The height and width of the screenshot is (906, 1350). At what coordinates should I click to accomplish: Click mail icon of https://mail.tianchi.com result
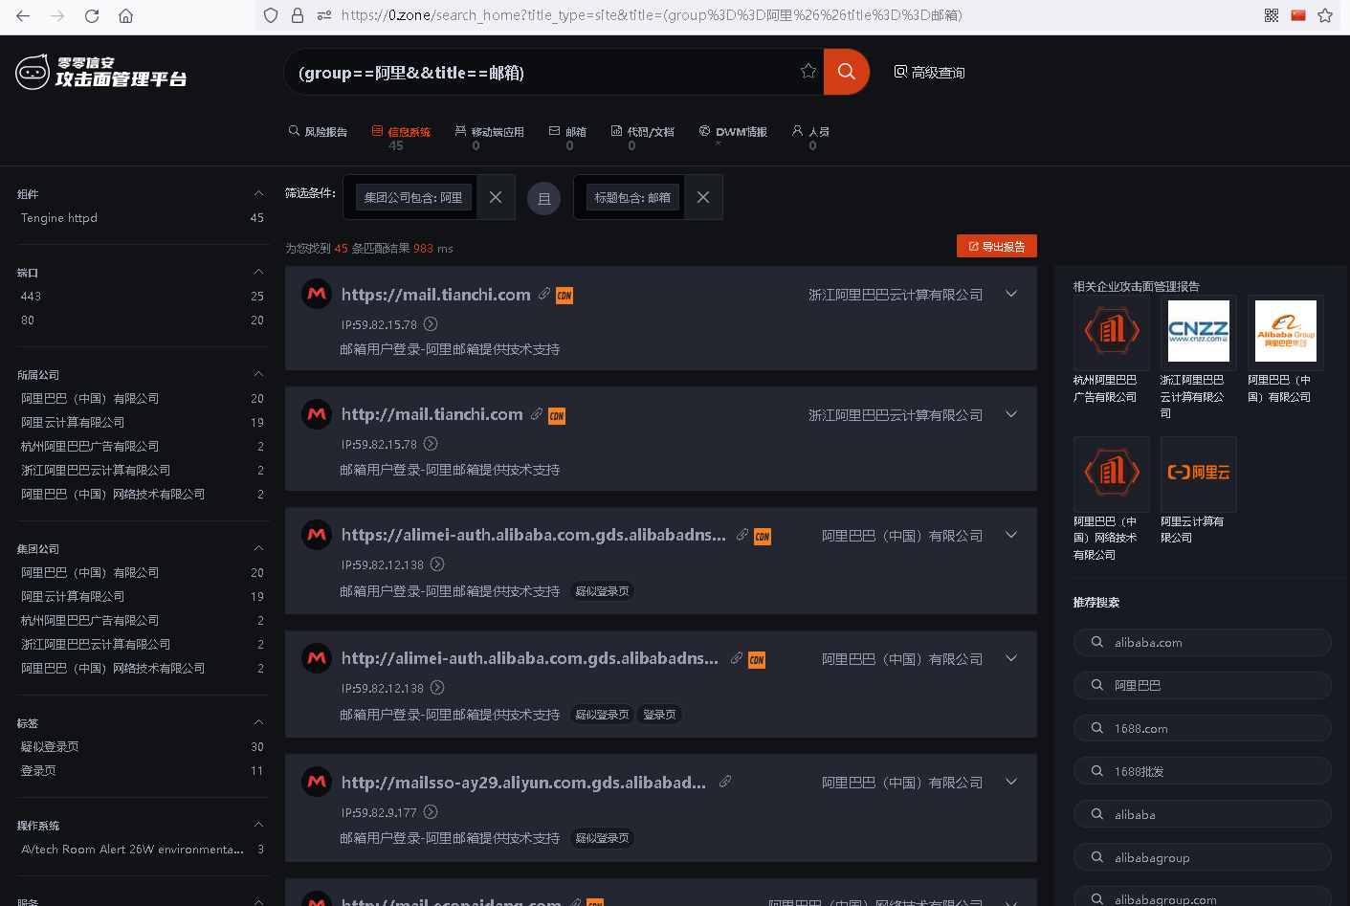[317, 294]
